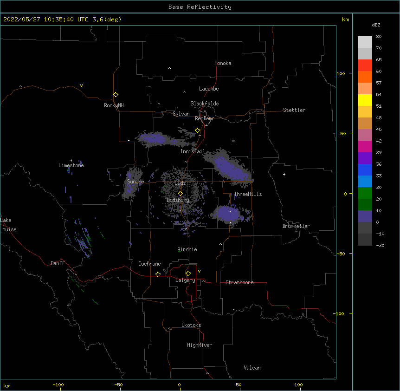Click the RedDeer city label
The width and height of the screenshot is (400, 391).
204,118
